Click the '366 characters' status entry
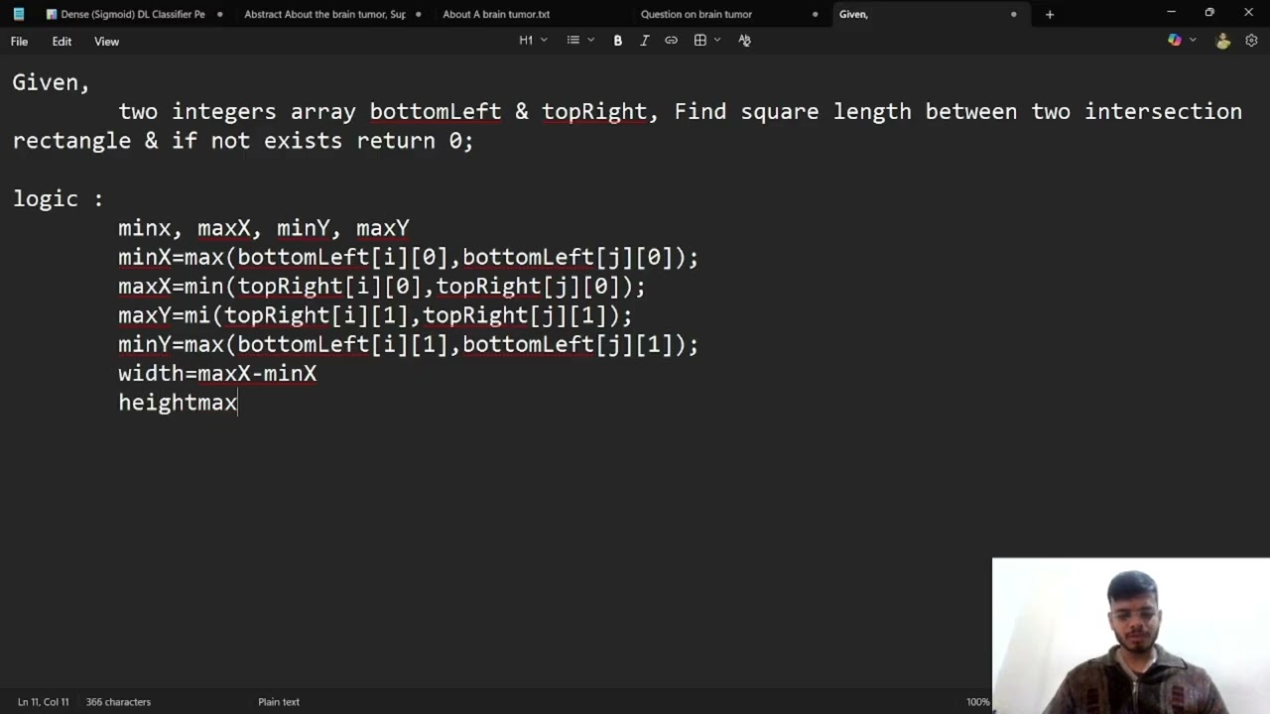The image size is (1270, 714). [x=118, y=702]
